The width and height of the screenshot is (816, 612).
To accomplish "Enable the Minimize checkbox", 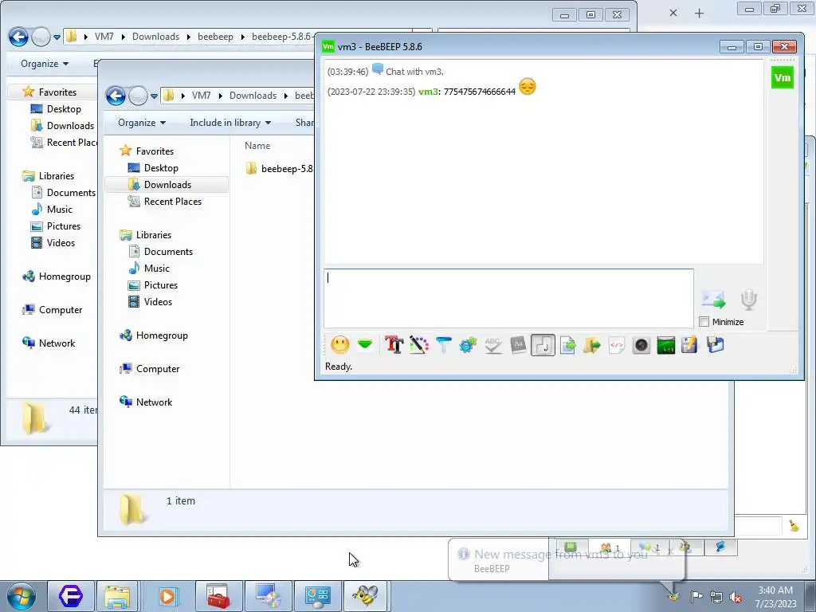I will pyautogui.click(x=704, y=322).
